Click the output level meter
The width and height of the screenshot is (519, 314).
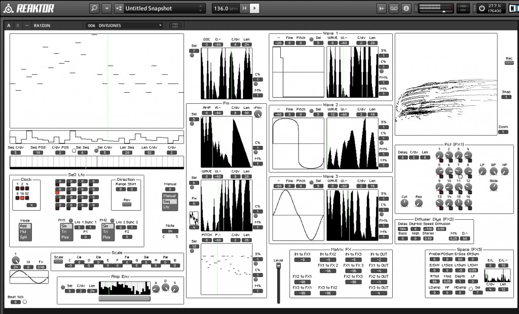click(435, 8)
